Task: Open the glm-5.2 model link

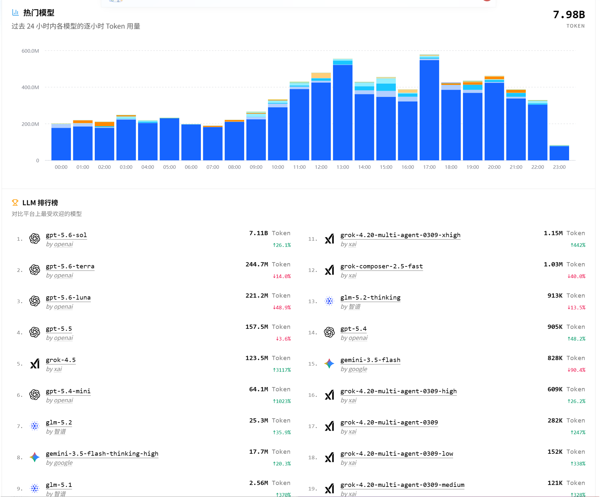Action: point(59,423)
